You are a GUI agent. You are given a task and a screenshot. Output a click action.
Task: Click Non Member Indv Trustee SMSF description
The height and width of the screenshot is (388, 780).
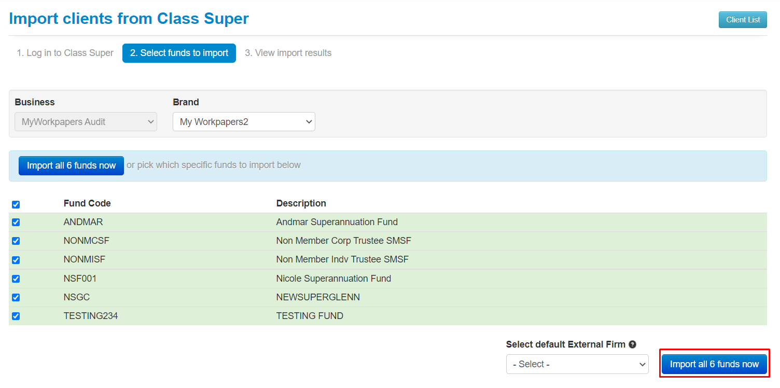click(x=342, y=259)
